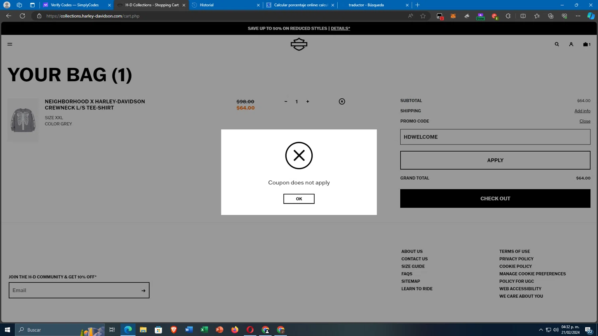Open Copilot sidebar icon
Image resolution: width=598 pixels, height=336 pixels.
[591, 16]
